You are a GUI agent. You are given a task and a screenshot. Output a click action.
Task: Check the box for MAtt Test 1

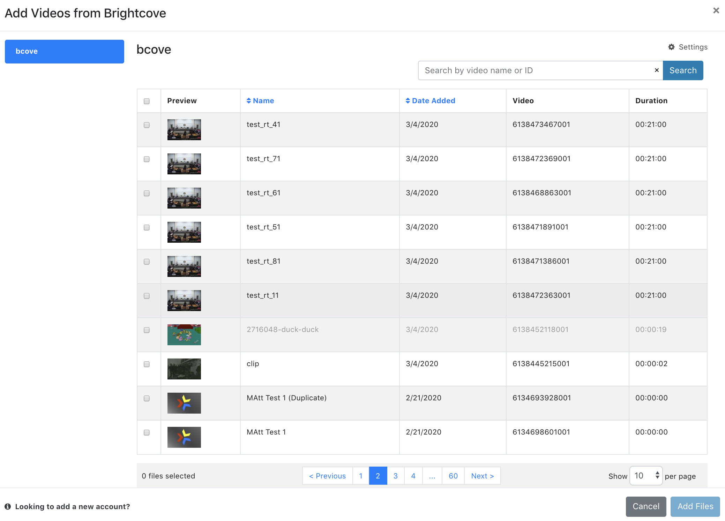(x=147, y=432)
